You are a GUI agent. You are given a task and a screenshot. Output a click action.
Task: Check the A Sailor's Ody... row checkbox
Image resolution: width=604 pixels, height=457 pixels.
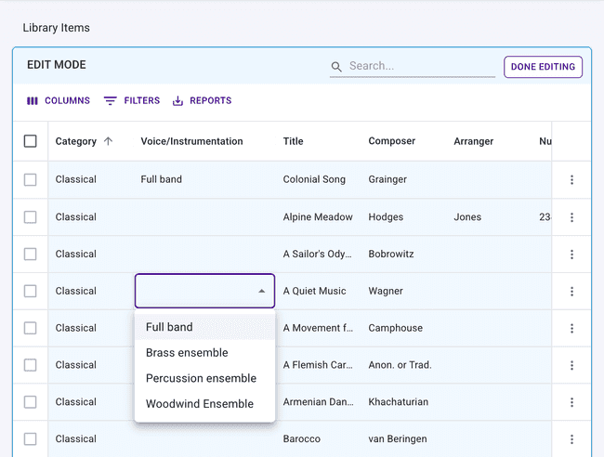coord(31,255)
